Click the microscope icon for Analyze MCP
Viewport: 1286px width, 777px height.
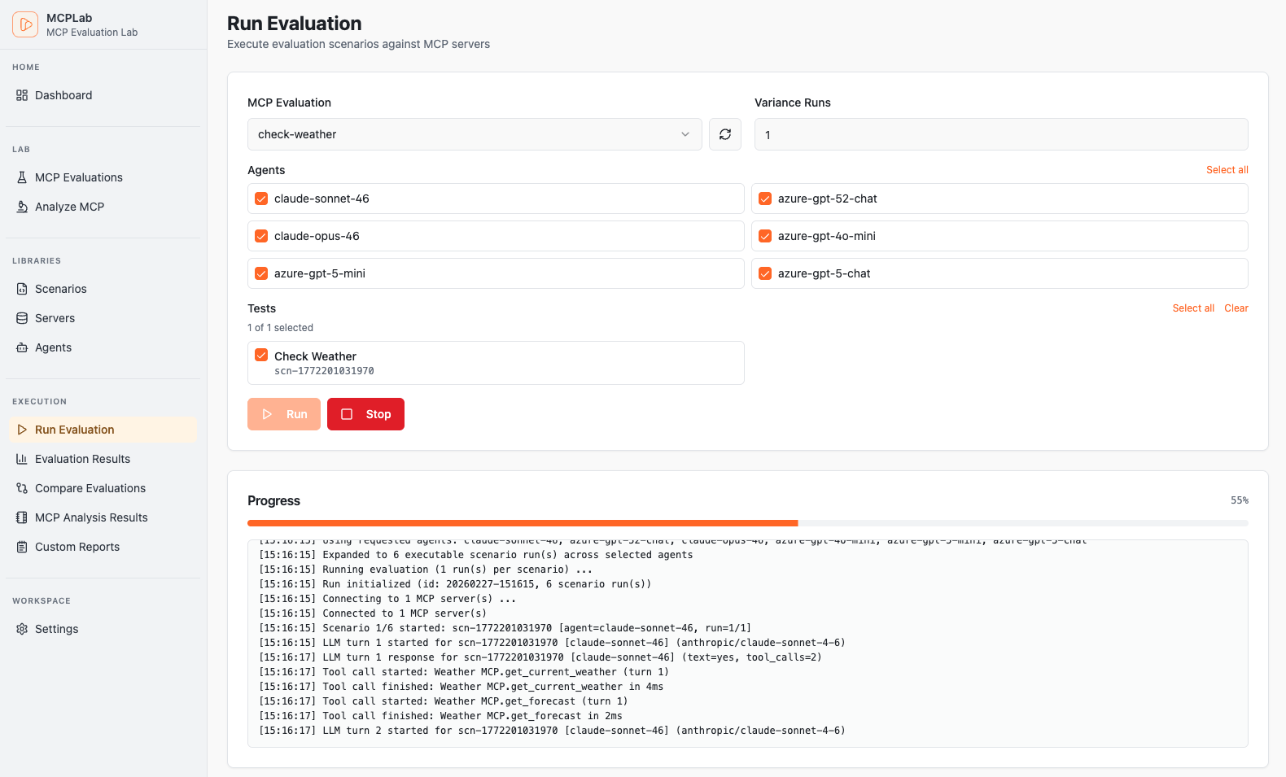point(22,207)
